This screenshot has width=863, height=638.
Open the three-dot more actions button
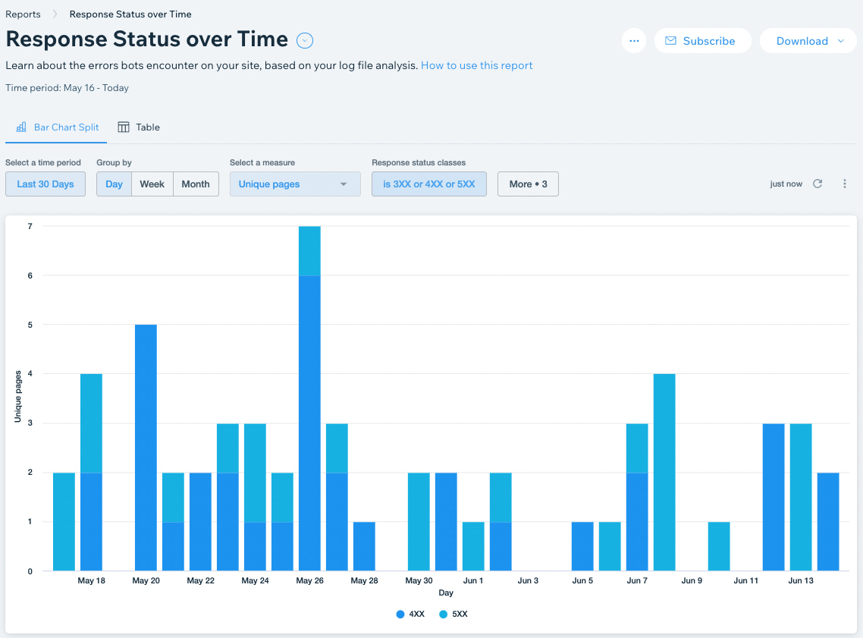coord(634,41)
